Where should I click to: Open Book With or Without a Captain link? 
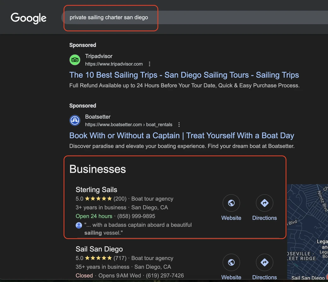(x=182, y=136)
